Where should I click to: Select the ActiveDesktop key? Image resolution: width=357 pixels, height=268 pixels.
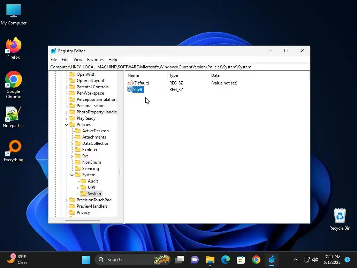click(x=96, y=131)
